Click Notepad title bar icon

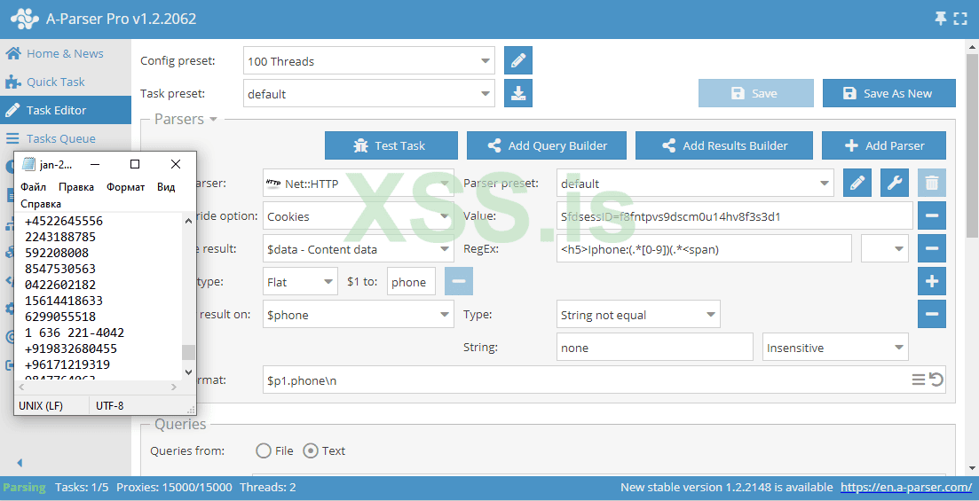(28, 165)
